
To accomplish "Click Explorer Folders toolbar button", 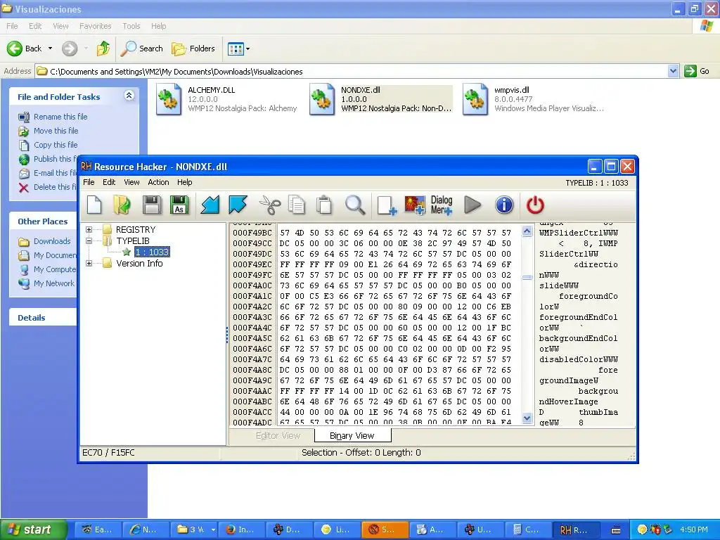I will pos(193,49).
